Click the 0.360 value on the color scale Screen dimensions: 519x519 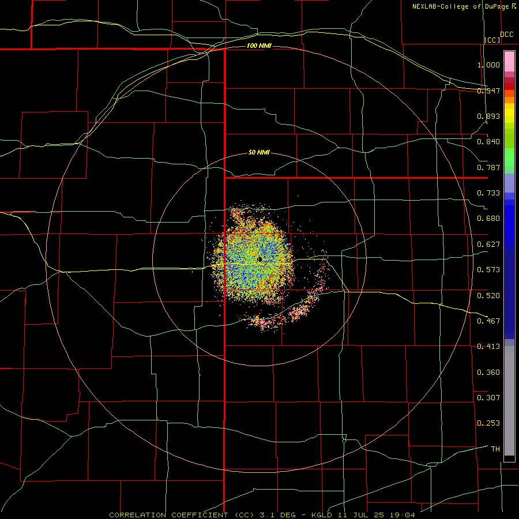coord(488,373)
